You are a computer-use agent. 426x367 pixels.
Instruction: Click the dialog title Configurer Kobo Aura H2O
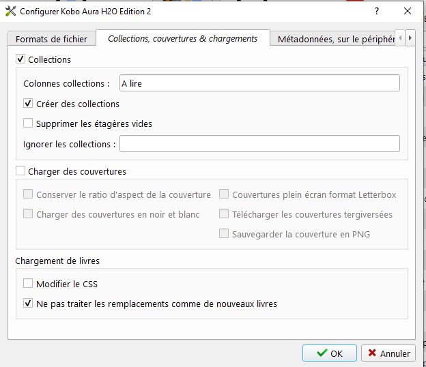pos(85,12)
